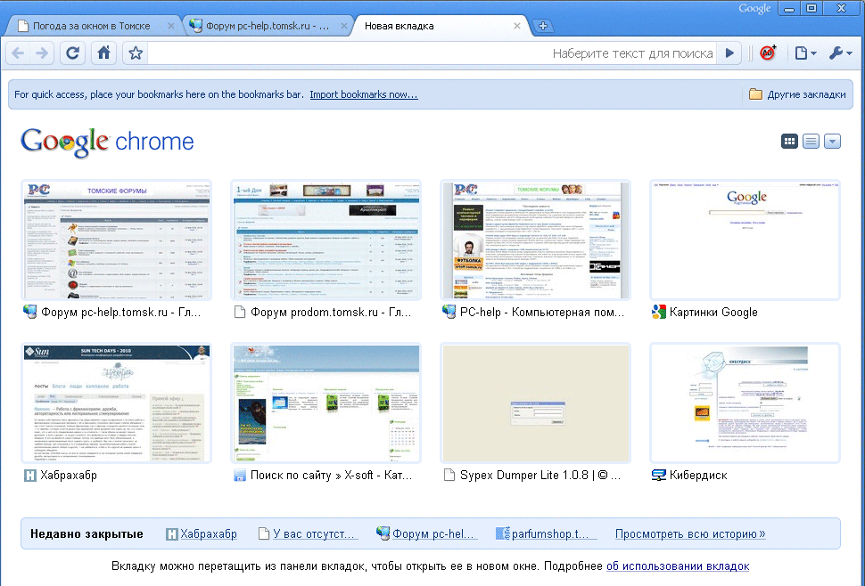The width and height of the screenshot is (865, 586).
Task: Switch to list view of sites
Action: 811,142
